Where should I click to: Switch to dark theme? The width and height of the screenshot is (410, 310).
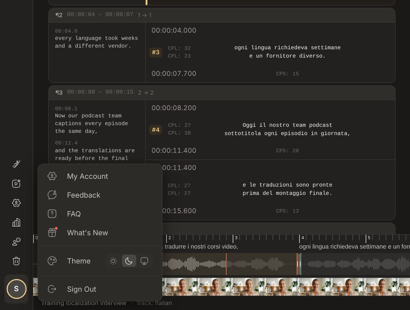(x=129, y=261)
